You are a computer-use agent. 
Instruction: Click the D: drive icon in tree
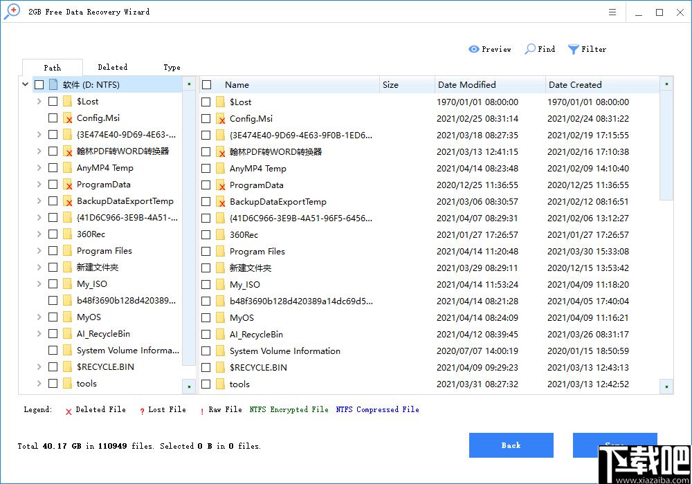53,84
